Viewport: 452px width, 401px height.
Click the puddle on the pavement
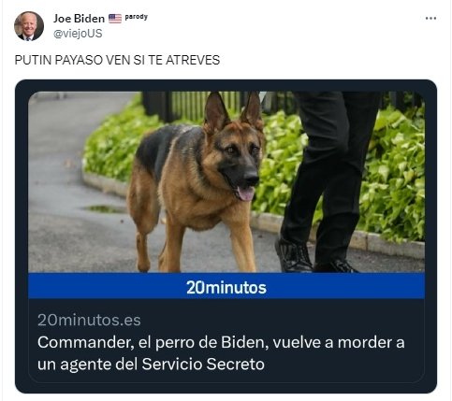pos(105,208)
